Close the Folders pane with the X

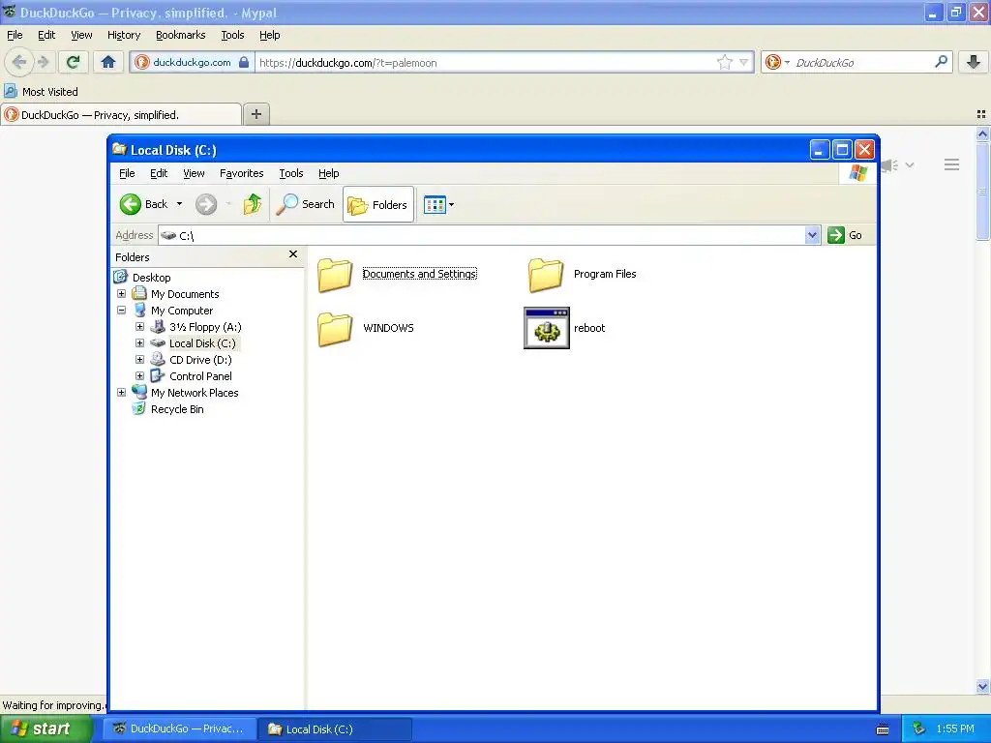(x=292, y=254)
